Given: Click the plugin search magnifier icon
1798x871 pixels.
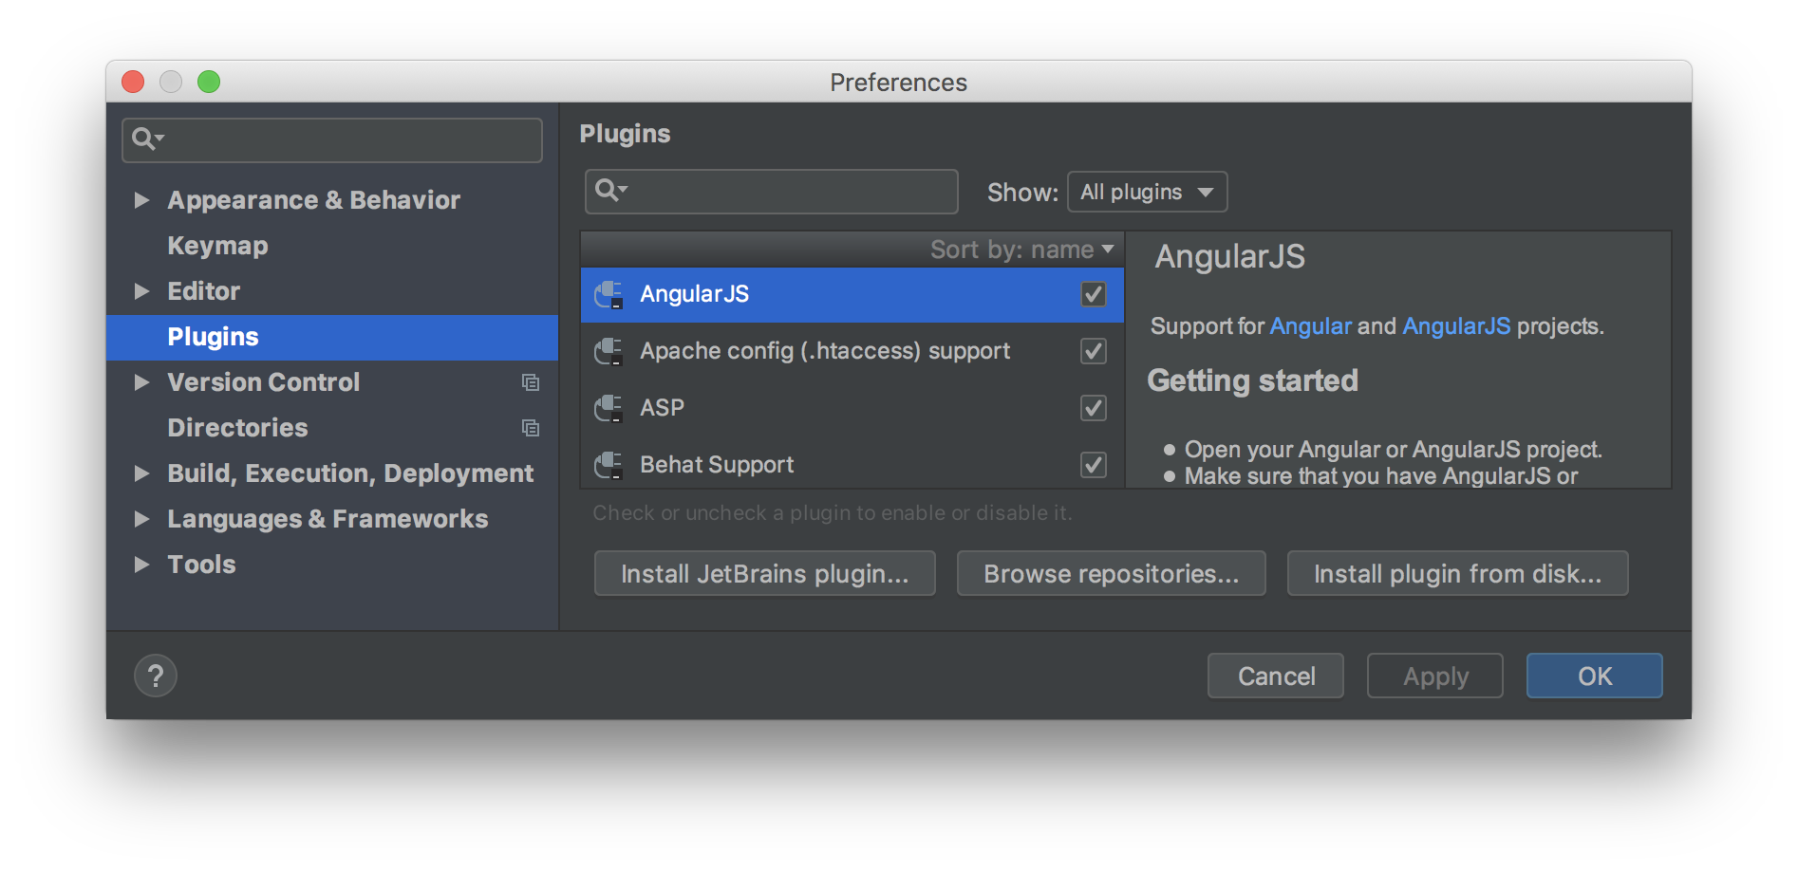Looking at the screenshot, I should point(610,191).
